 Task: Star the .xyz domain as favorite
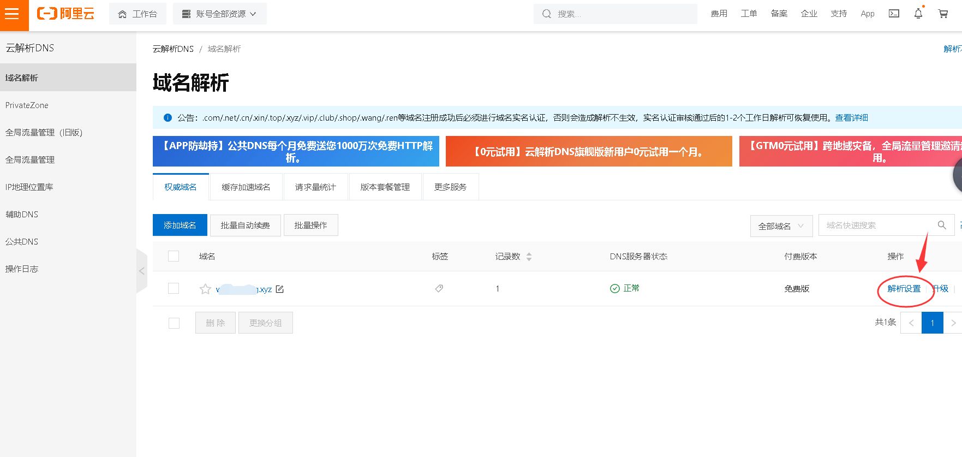(205, 289)
